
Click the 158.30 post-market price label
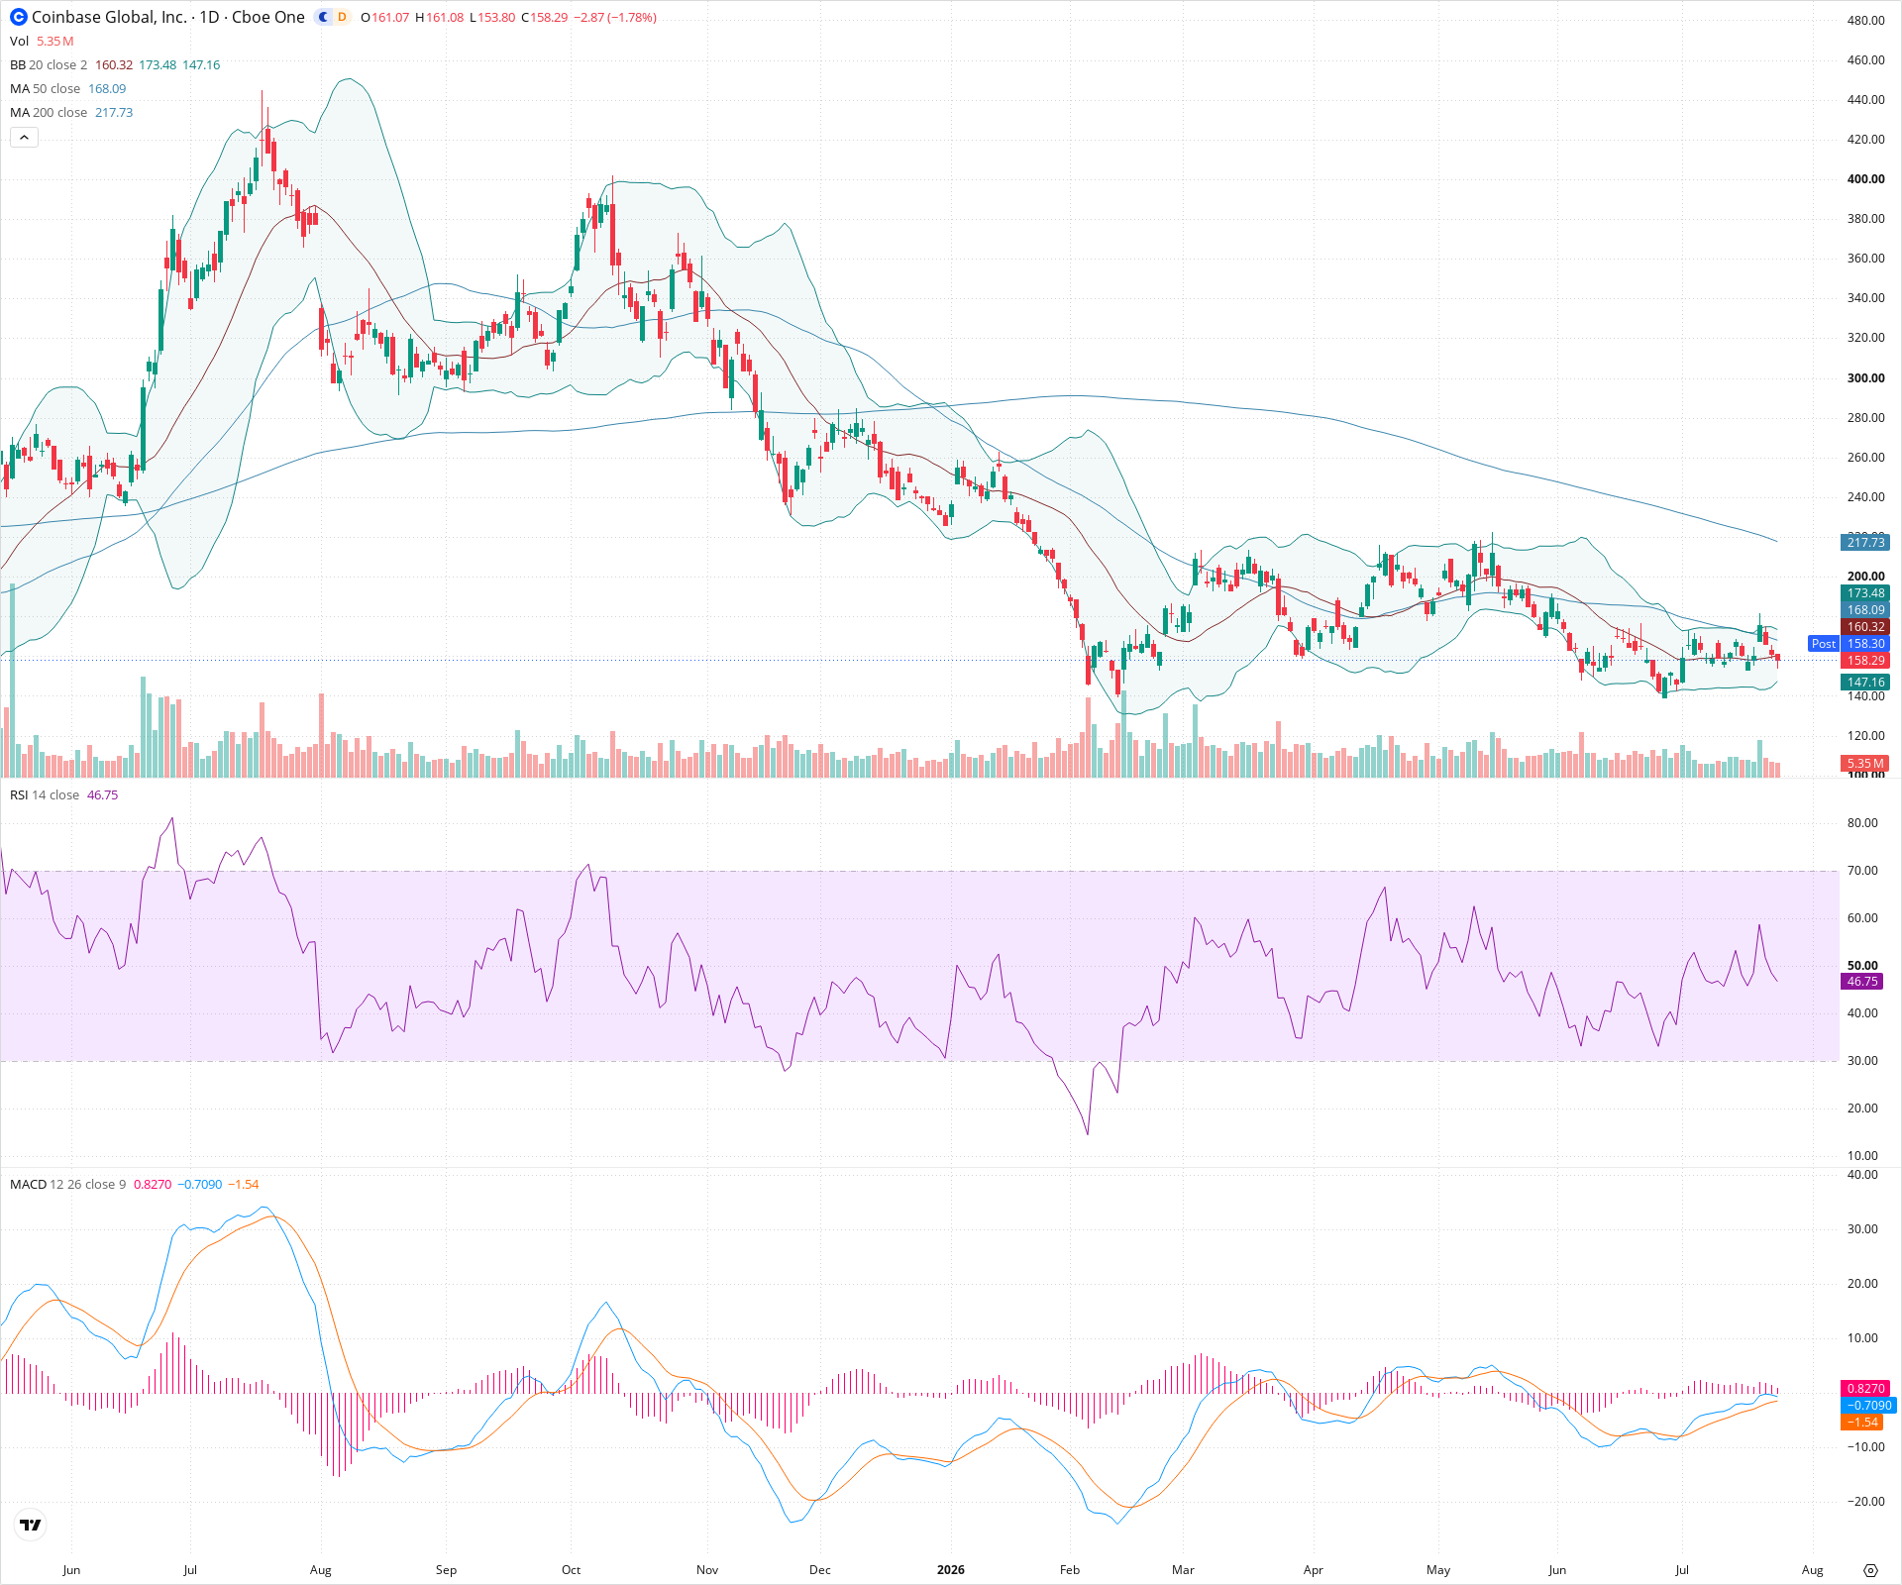click(x=1865, y=644)
